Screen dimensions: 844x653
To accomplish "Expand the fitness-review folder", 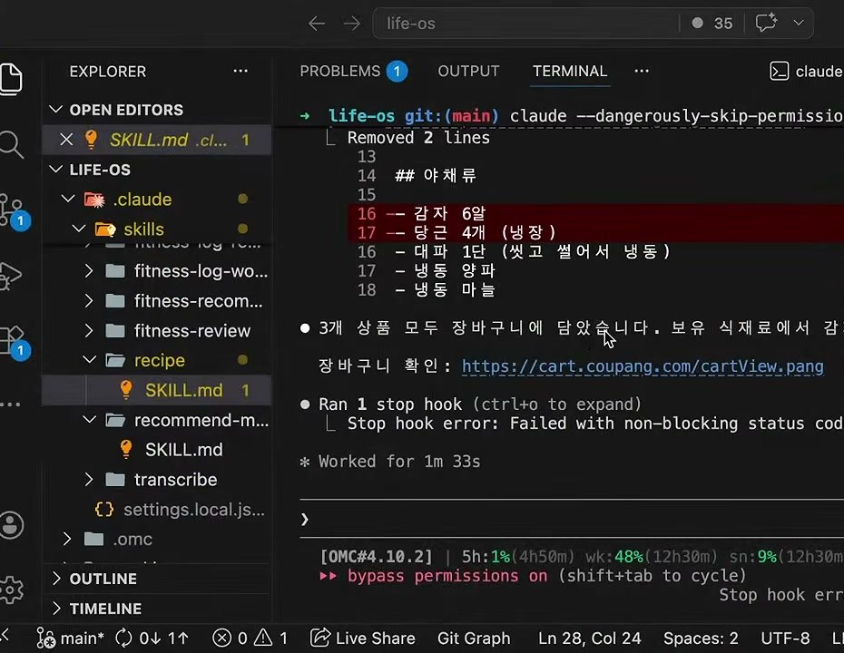I will click(89, 330).
